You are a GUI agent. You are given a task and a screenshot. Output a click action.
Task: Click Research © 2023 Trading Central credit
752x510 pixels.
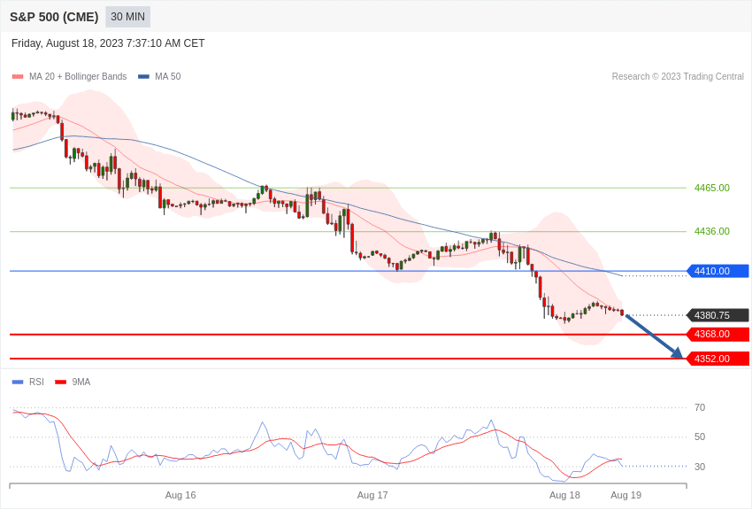(678, 76)
